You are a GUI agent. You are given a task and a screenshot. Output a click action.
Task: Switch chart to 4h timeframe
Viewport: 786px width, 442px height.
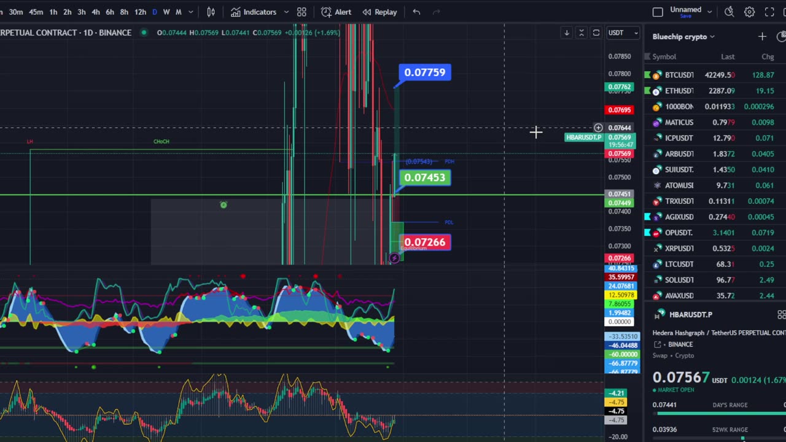click(96, 12)
